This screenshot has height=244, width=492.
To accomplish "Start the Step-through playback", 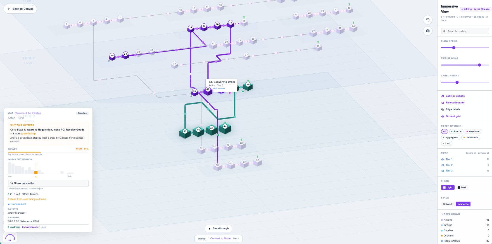I will point(218,228).
